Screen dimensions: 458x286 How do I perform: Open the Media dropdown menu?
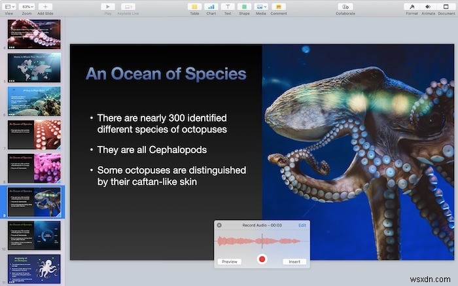(x=261, y=7)
